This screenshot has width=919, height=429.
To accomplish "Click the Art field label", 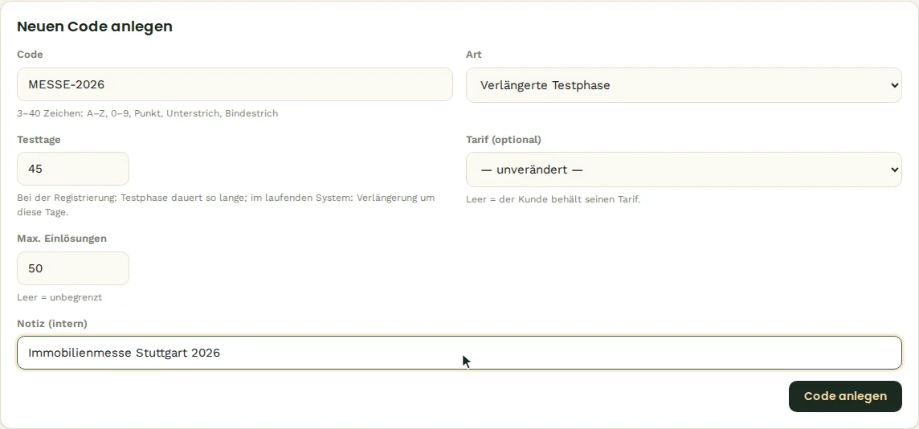I will click(474, 55).
